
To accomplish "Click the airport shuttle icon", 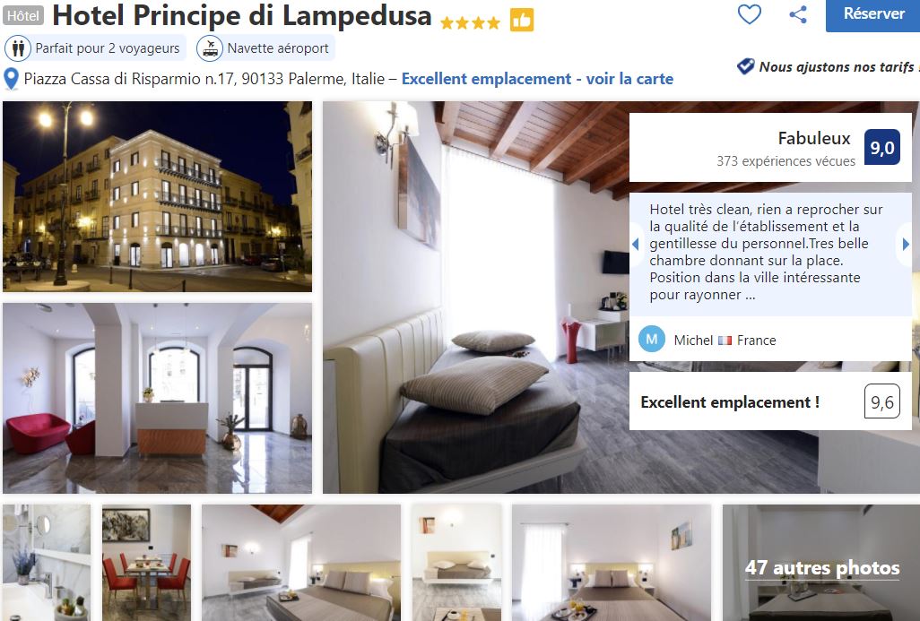I will point(210,48).
